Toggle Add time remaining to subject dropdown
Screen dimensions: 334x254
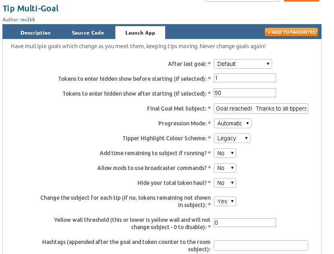pos(225,153)
